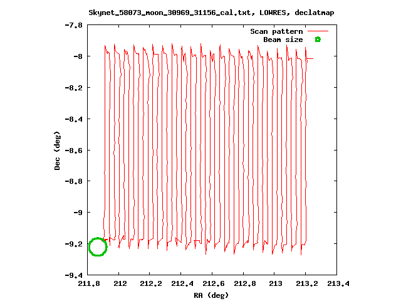Click the x-axis tick label 212
This screenshot has height=301, width=401.
click(120, 283)
